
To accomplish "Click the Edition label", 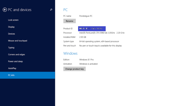I will pos(66,60).
